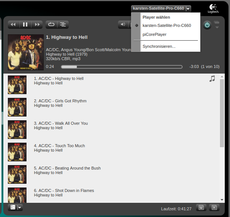The image size is (230, 217).
Task: Click album subtitle under Girls Got Rhythm
Action: (x=48, y=105)
